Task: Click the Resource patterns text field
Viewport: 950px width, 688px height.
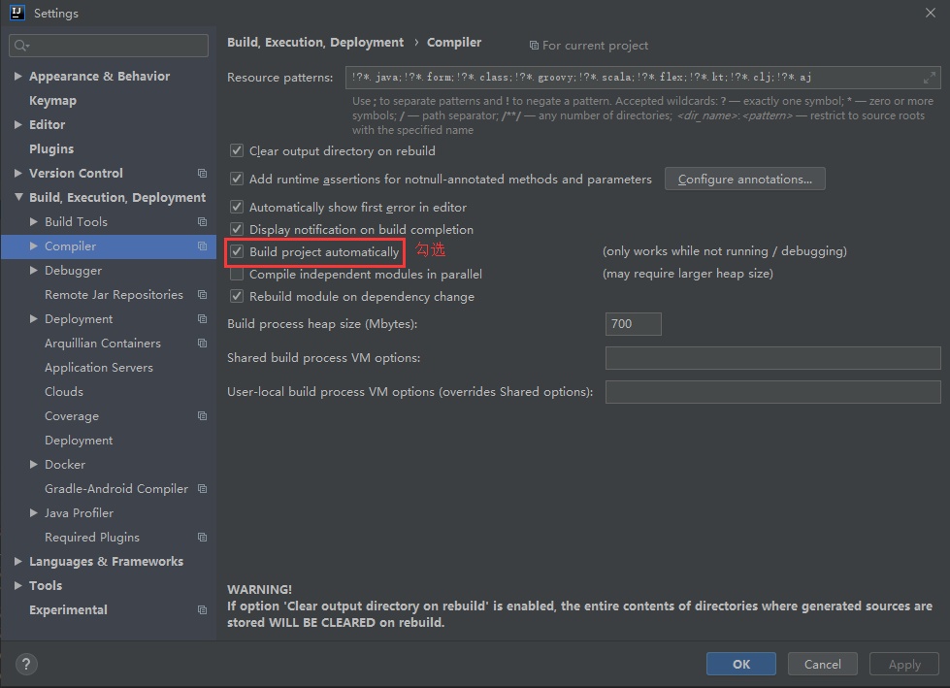Action: point(642,78)
